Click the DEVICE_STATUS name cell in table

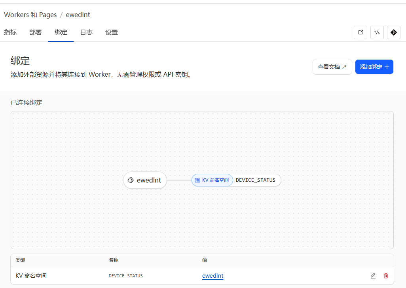pos(125,276)
